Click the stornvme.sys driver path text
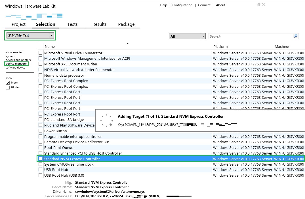The image size is (305, 199). [110, 192]
